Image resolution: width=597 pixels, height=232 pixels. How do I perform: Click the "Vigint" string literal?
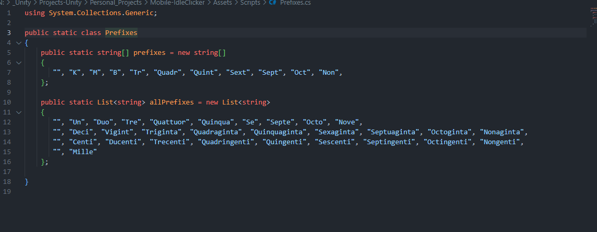tap(117, 132)
